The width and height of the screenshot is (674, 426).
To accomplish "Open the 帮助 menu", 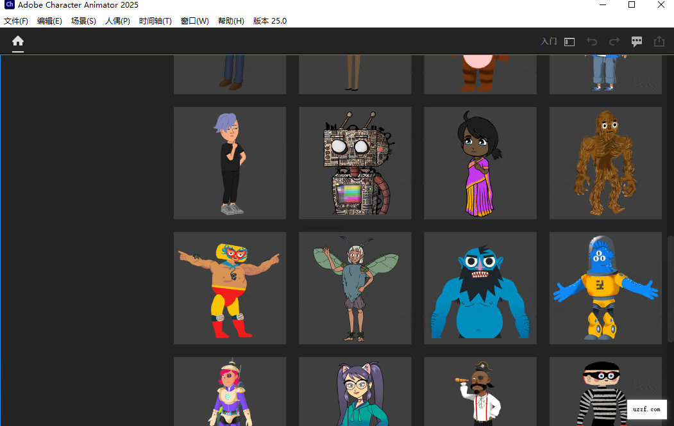I will coord(231,20).
